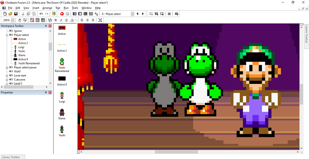Go to the previous frame arrow
This screenshot has width=309, height=159.
[138, 14]
